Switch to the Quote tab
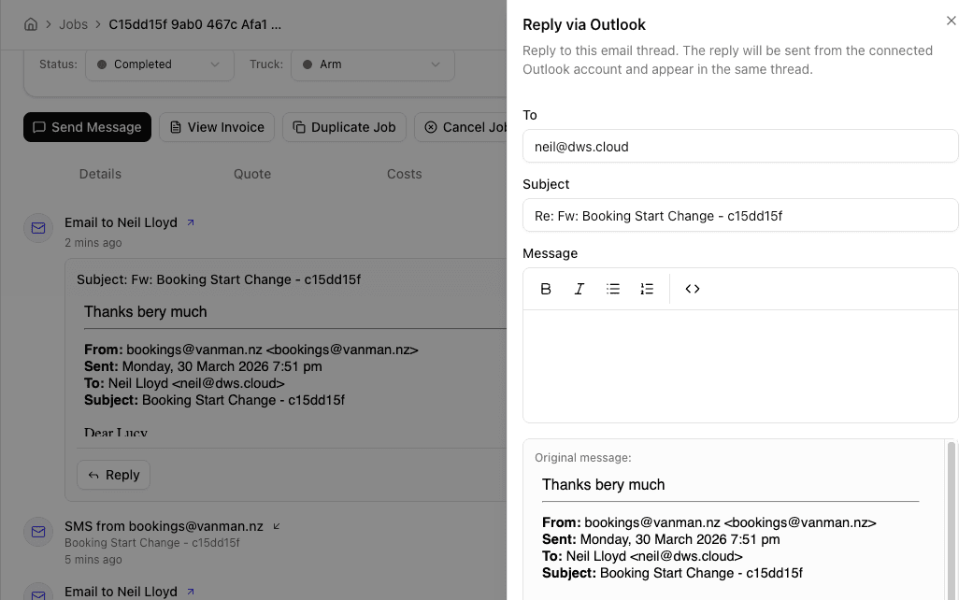This screenshot has height=600, width=973. click(252, 174)
